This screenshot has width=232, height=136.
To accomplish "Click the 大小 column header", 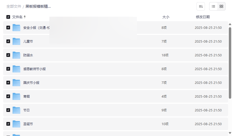I will (x=166, y=17).
